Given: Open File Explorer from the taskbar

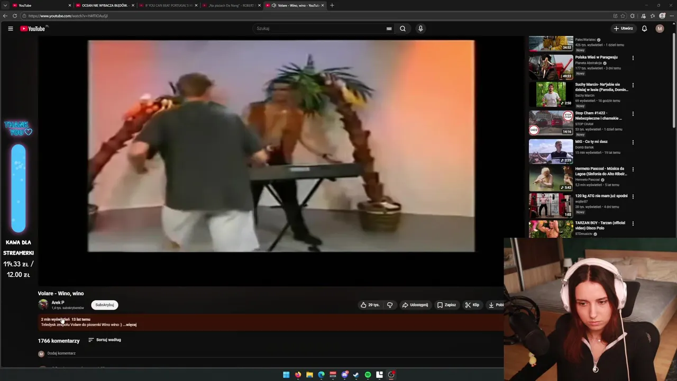Looking at the screenshot, I should [309, 375].
